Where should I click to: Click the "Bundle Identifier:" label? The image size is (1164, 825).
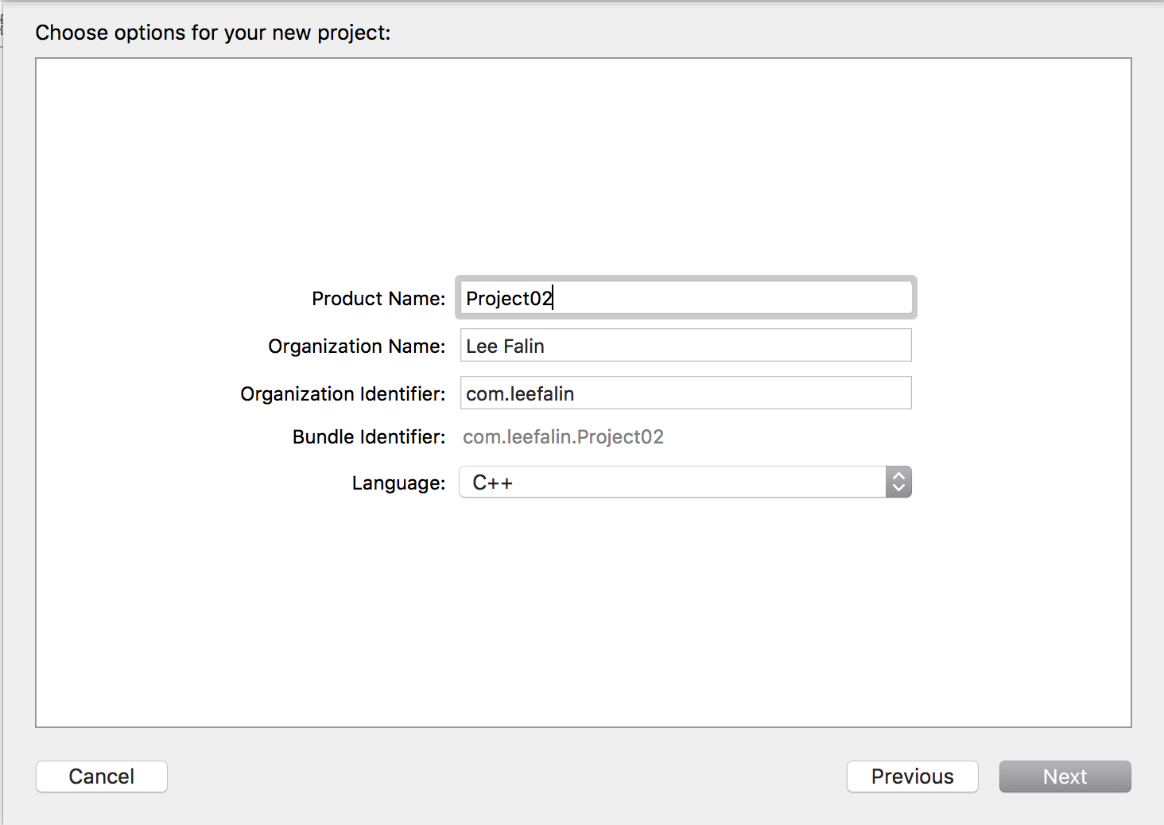pyautogui.click(x=369, y=437)
